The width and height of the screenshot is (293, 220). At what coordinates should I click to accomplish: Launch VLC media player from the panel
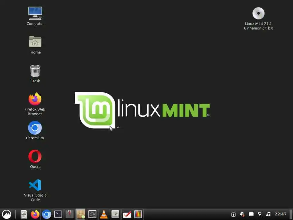click(104, 214)
